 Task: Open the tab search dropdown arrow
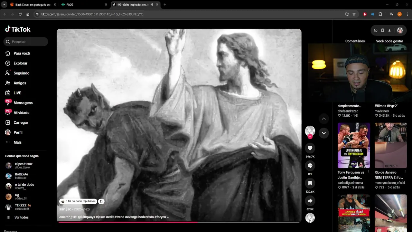(x=4, y=5)
